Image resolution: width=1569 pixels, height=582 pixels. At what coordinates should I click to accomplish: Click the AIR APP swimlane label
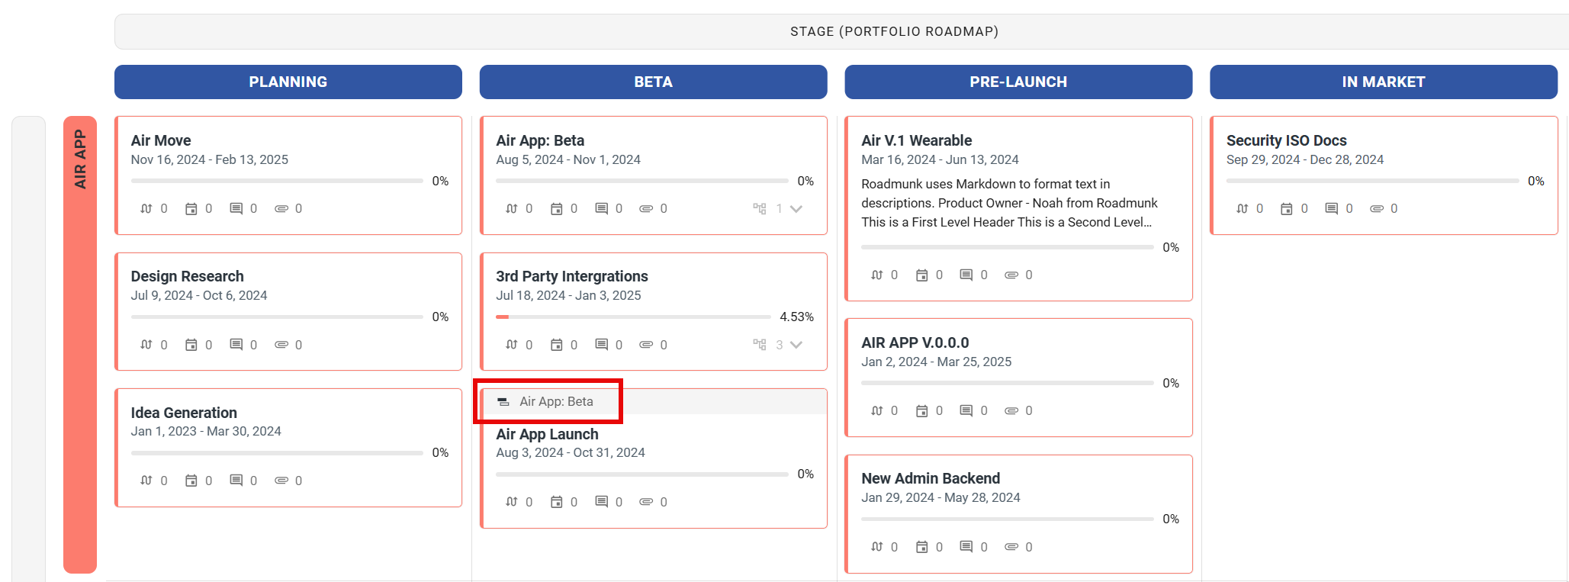click(80, 160)
